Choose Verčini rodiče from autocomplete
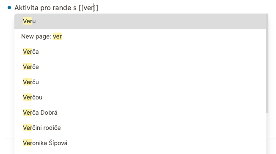 click(x=140, y=128)
